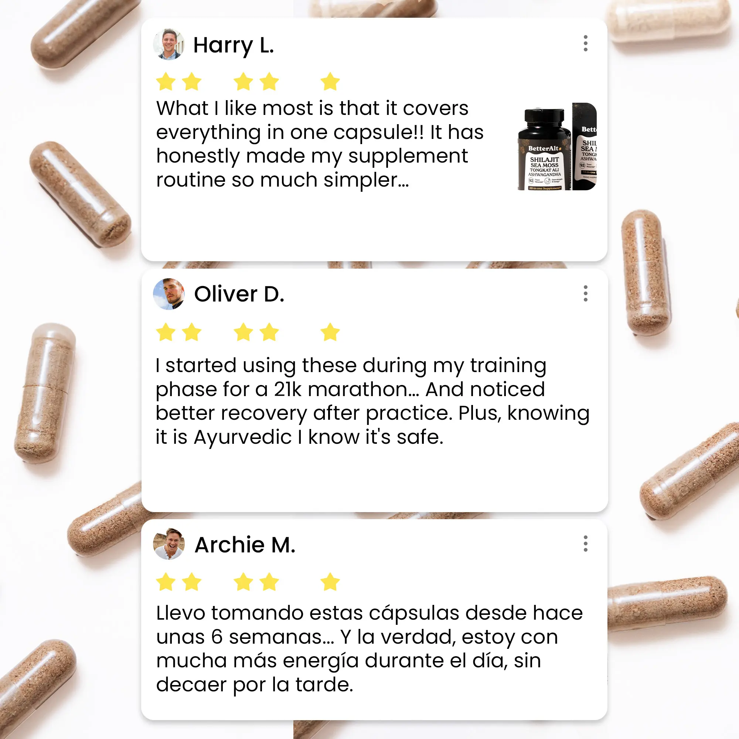Viewport: 739px width, 739px height.
Task: Click the first star in Harry L.'s rating
Action: click(x=166, y=81)
